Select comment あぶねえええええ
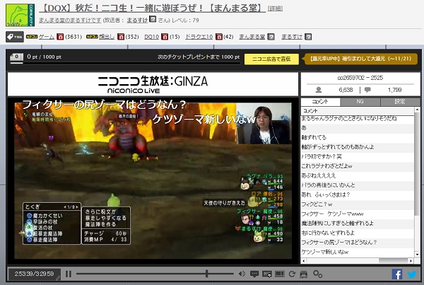Image resolution: width=424 pixels, height=285 pixels. pos(357,175)
